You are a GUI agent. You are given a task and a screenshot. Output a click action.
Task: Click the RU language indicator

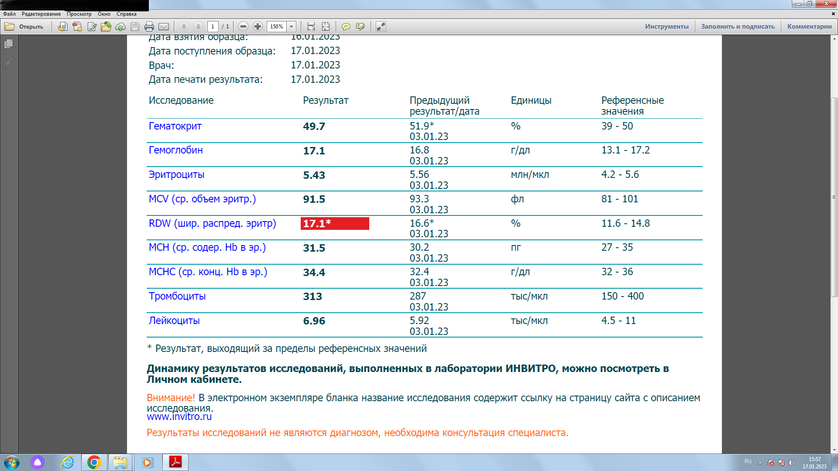click(748, 461)
